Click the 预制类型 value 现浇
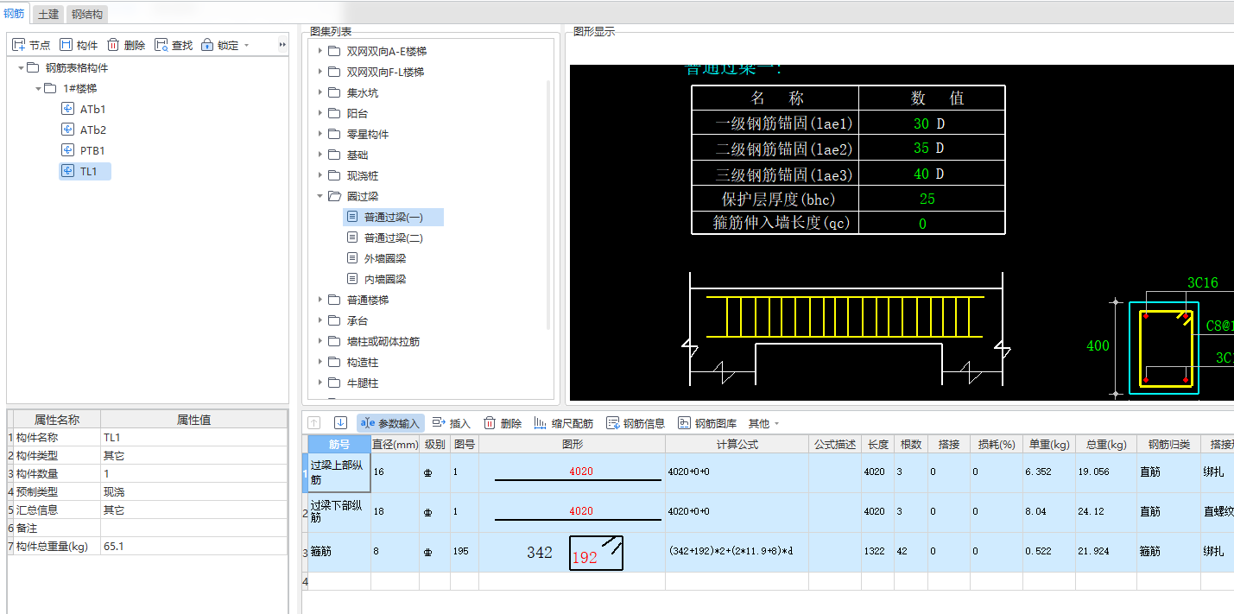The width and height of the screenshot is (1234, 614). 193,492
